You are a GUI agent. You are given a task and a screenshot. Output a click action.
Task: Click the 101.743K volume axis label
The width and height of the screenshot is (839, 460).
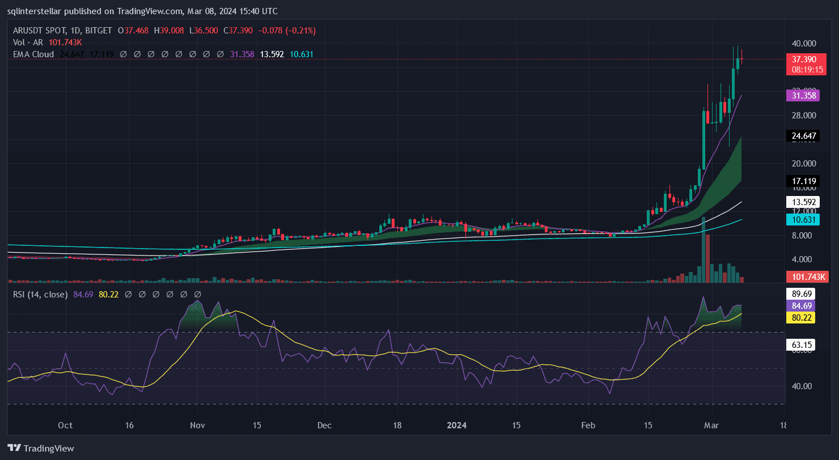point(803,276)
